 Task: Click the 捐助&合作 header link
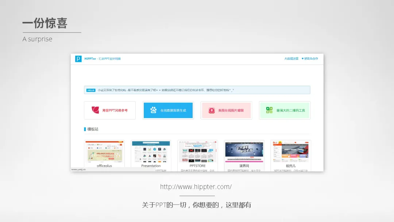[x=310, y=58]
